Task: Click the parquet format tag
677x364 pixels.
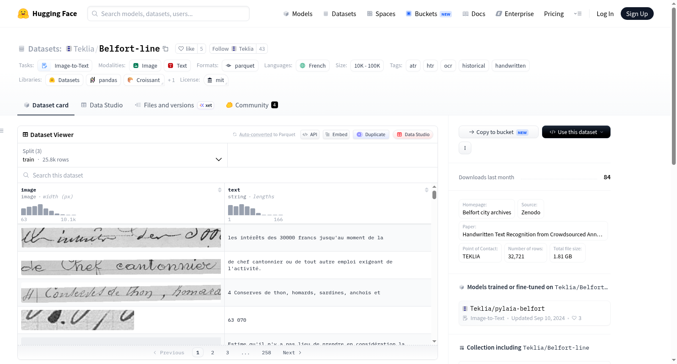Action: (240, 66)
